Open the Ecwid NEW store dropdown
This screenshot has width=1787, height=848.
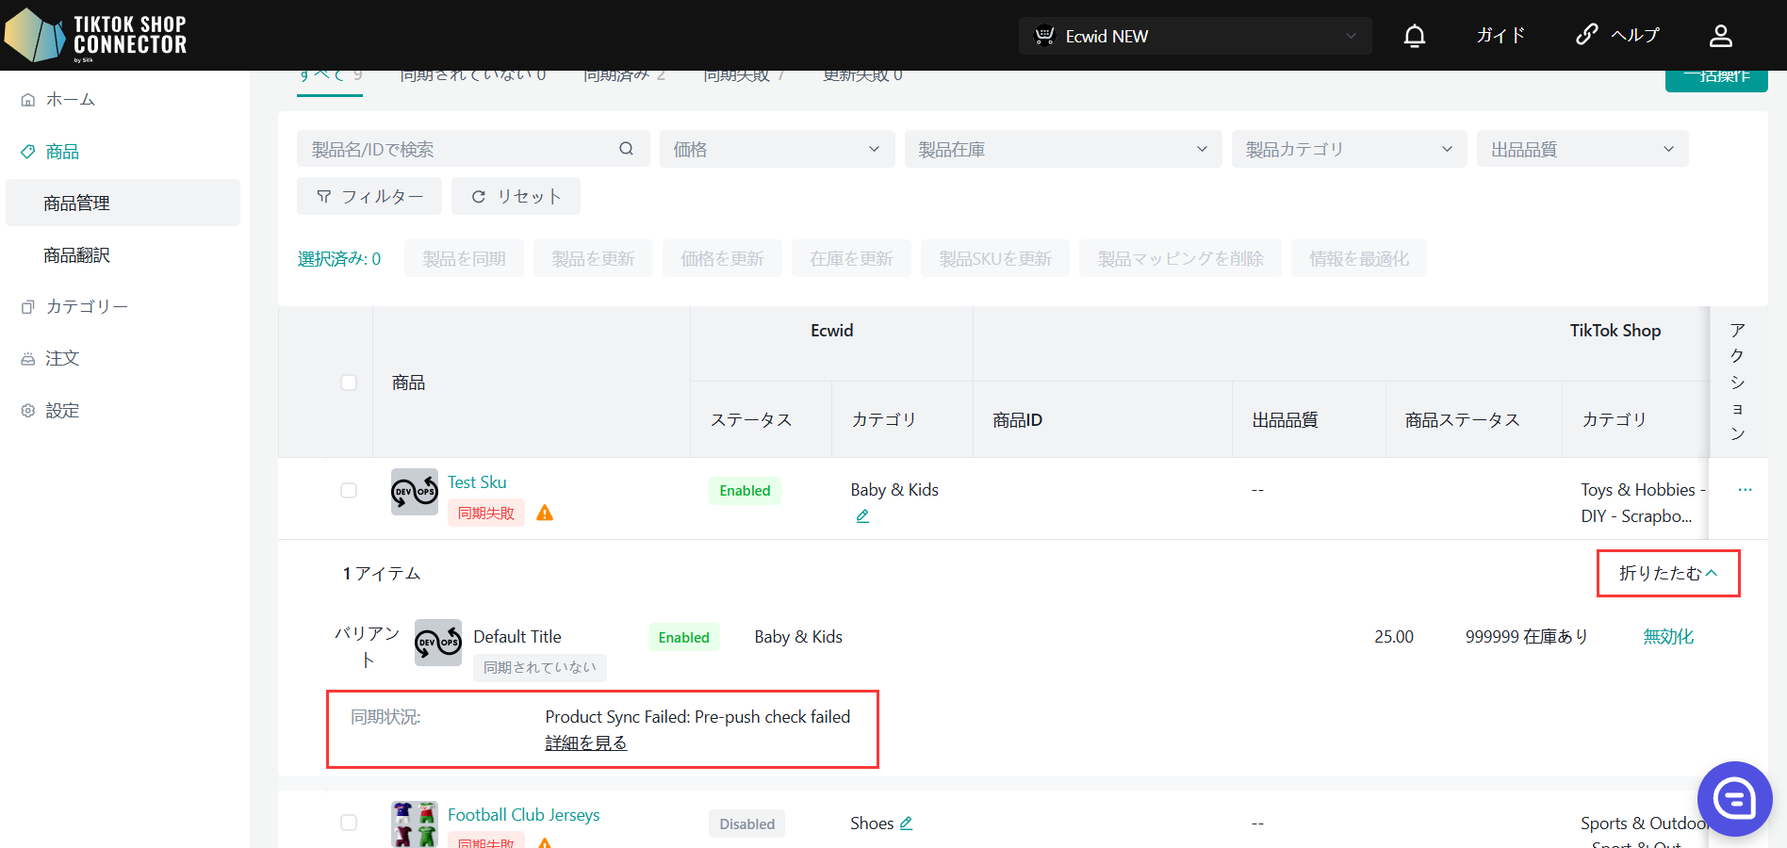[x=1195, y=36]
